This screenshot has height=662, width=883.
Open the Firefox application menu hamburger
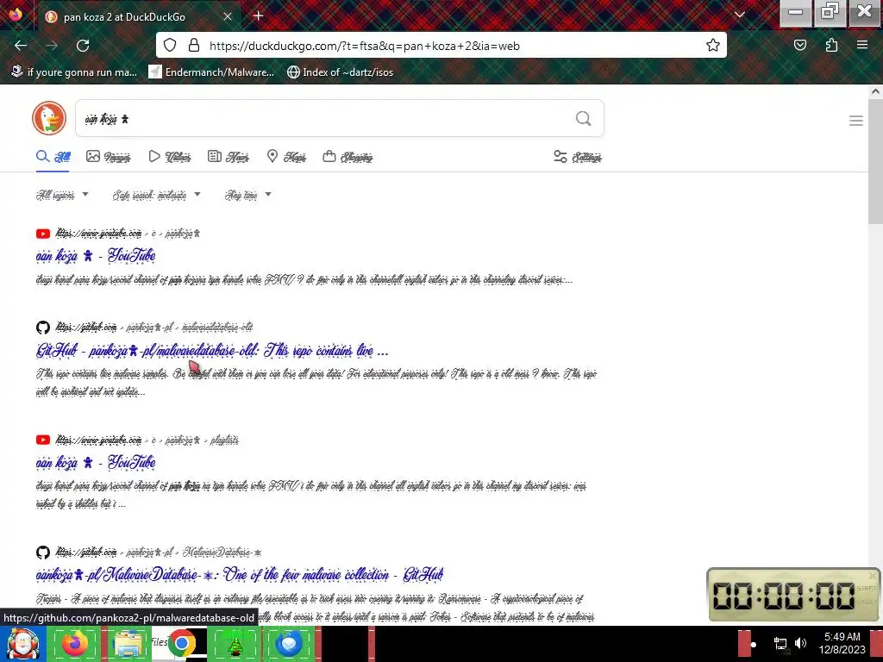(x=861, y=45)
